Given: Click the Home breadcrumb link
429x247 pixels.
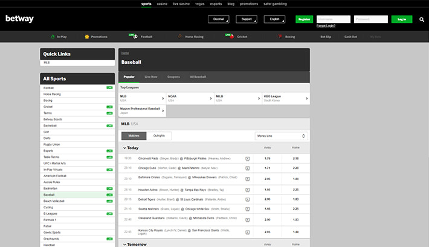Looking at the screenshot, I should click(x=125, y=53).
